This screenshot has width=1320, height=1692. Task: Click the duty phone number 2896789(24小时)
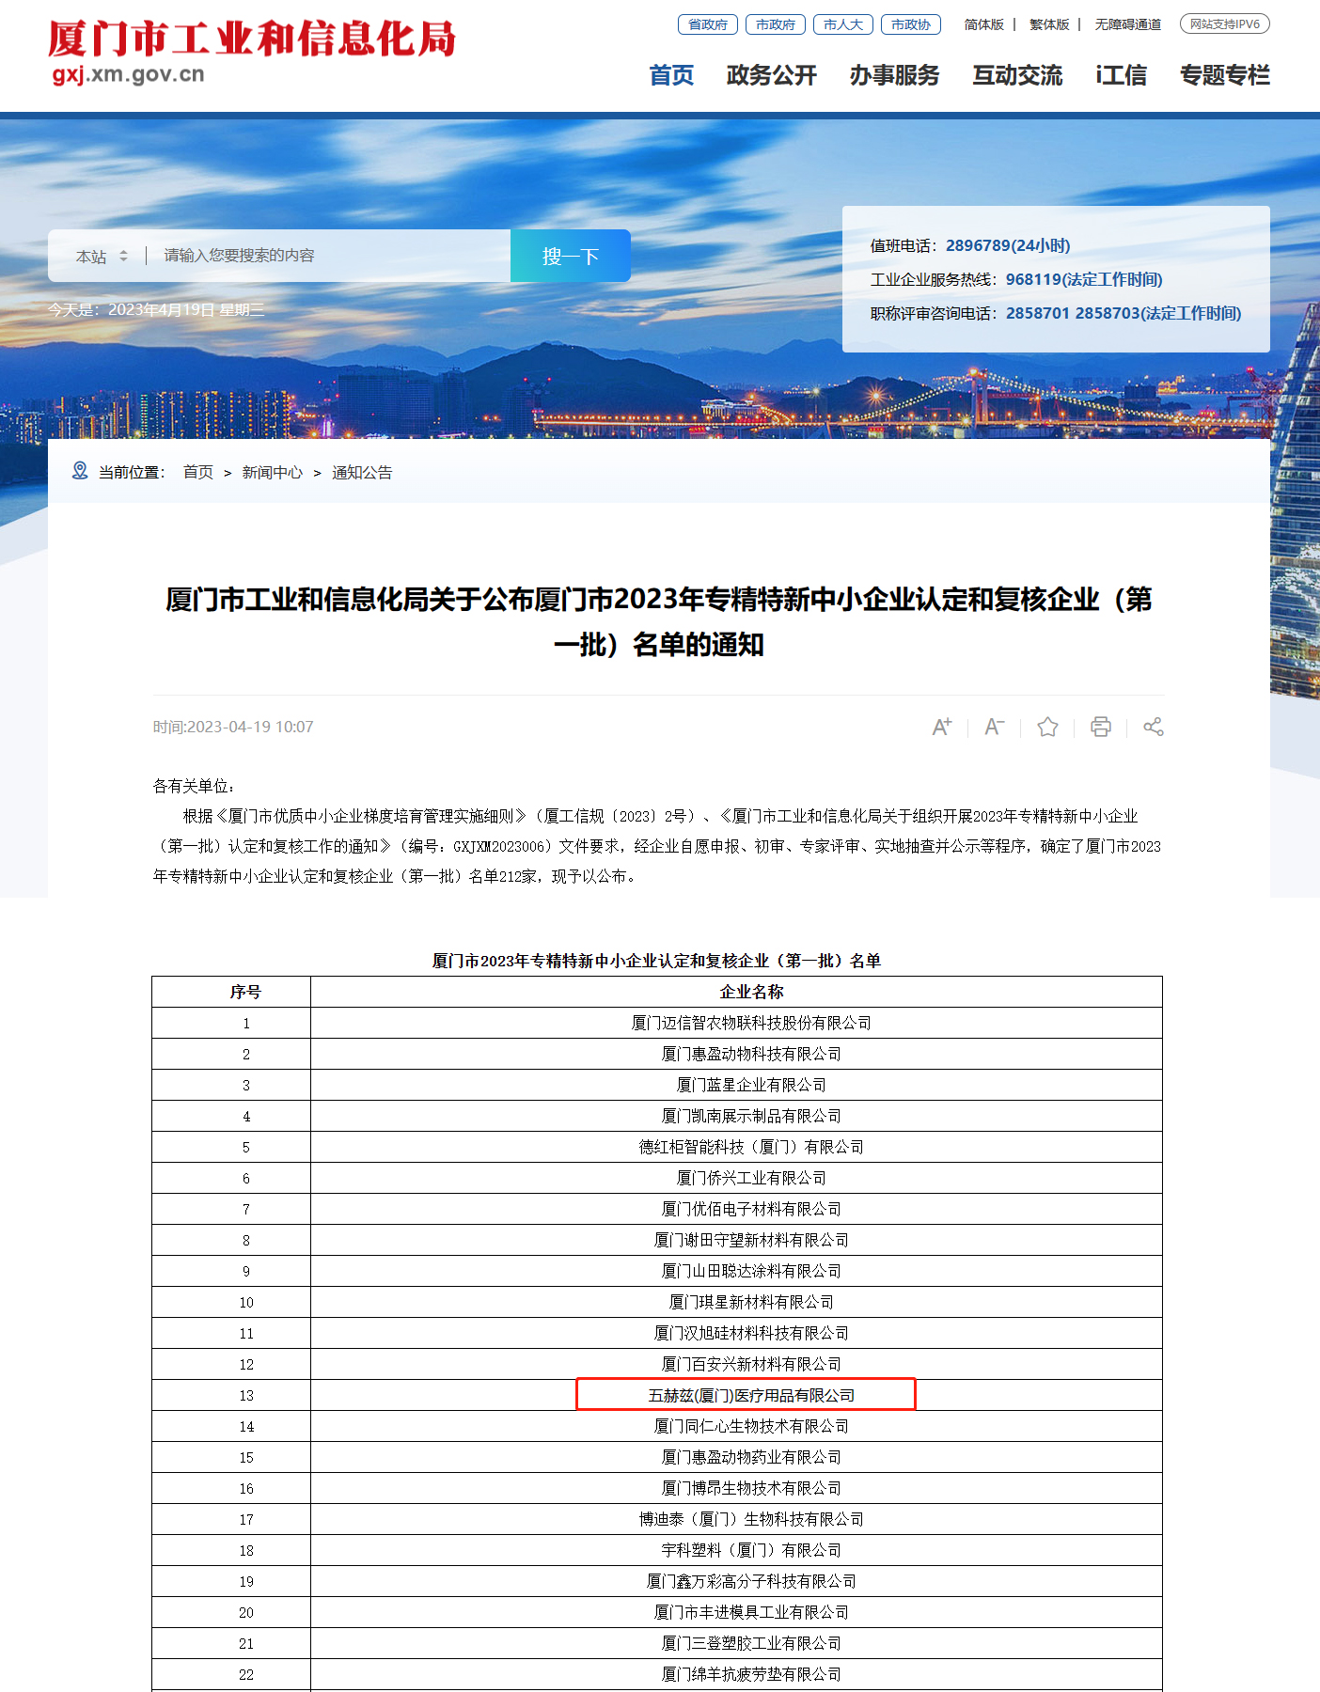1008,245
